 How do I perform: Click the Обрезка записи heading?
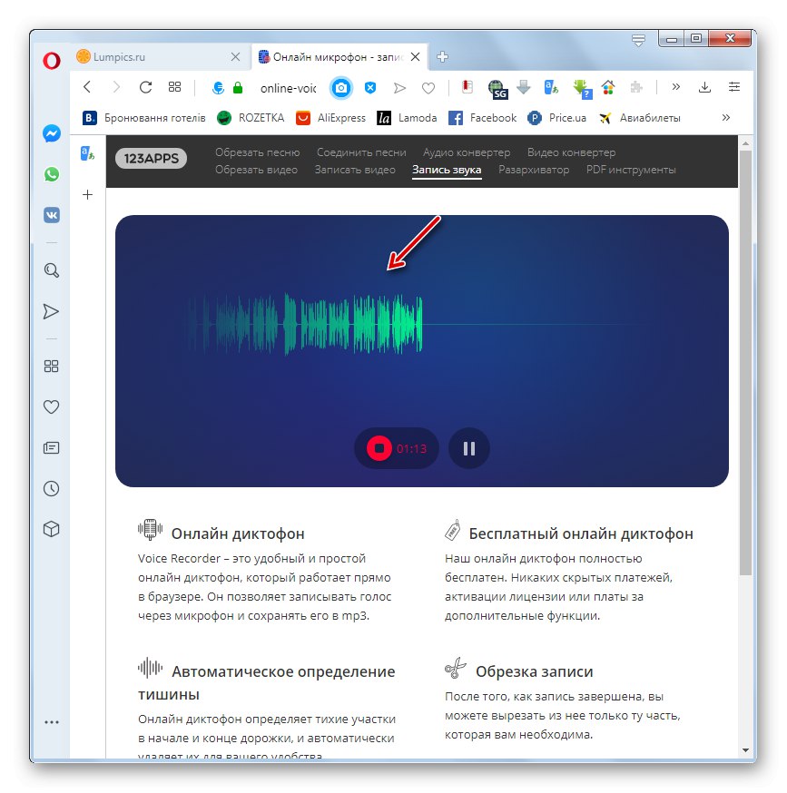tap(534, 671)
